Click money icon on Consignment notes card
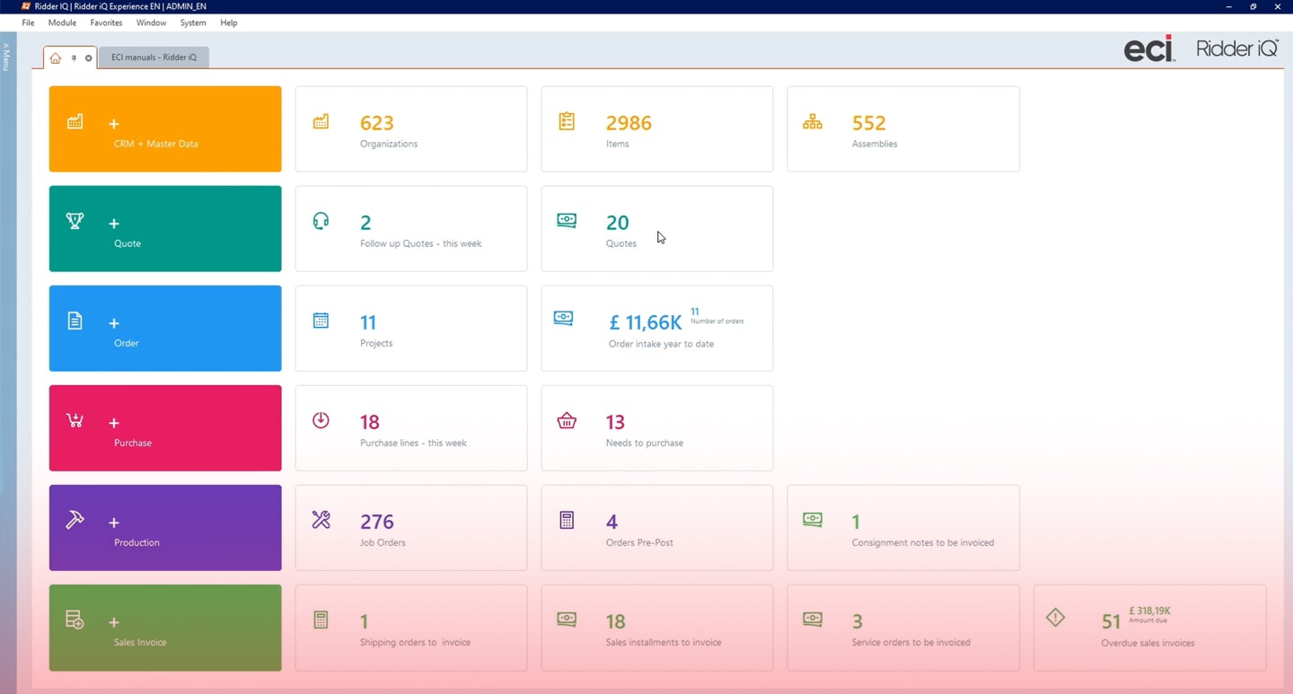Screen dimensions: 1293x694 point(813,519)
